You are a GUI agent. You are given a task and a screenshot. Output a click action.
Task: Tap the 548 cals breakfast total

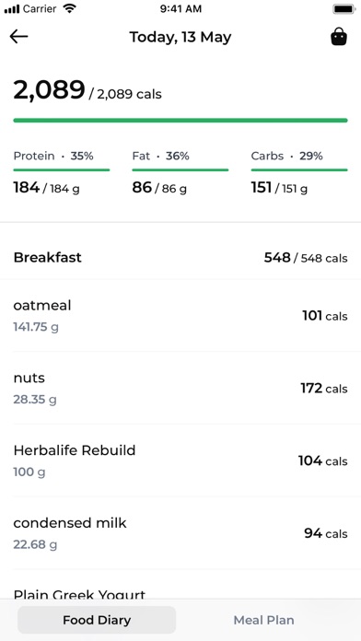(306, 258)
